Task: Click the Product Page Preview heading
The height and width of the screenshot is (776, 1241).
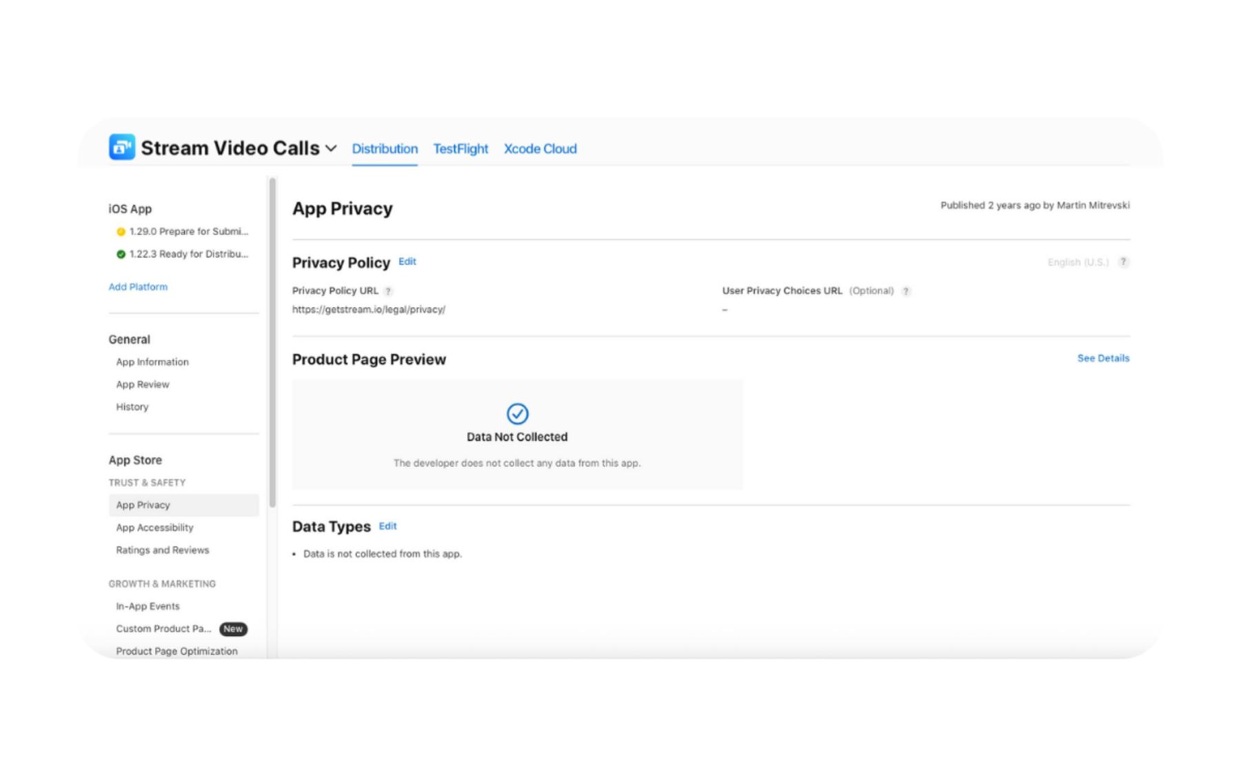Action: pyautogui.click(x=369, y=359)
